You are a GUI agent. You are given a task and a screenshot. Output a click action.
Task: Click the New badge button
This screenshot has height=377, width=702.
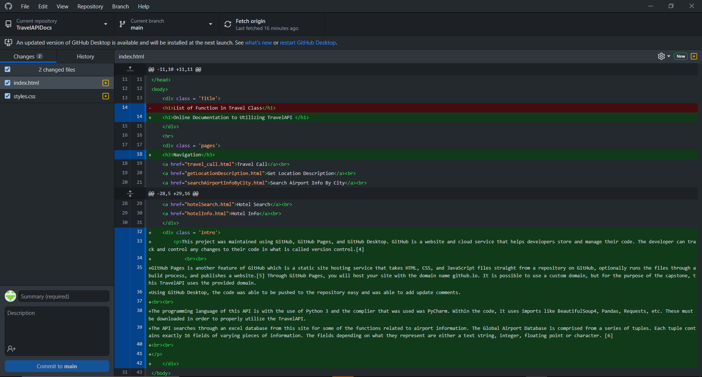(x=681, y=56)
